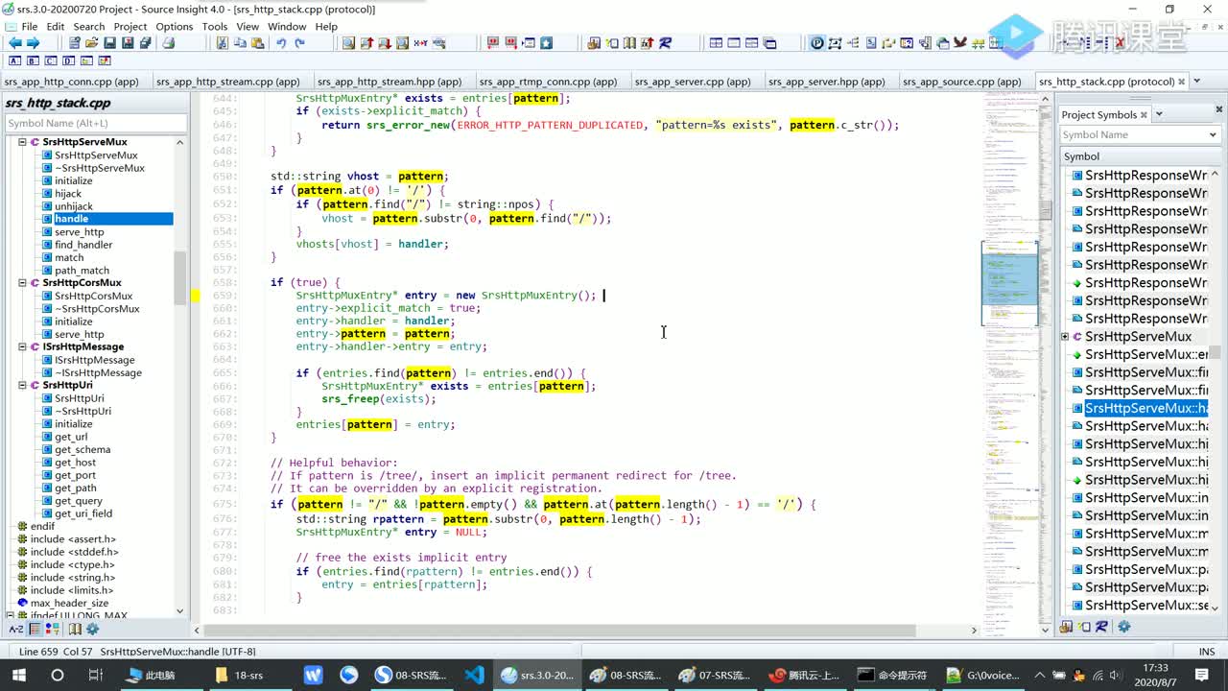Collapse the SrsHttpServeMux class node
This screenshot has height=691, width=1228.
coord(22,142)
